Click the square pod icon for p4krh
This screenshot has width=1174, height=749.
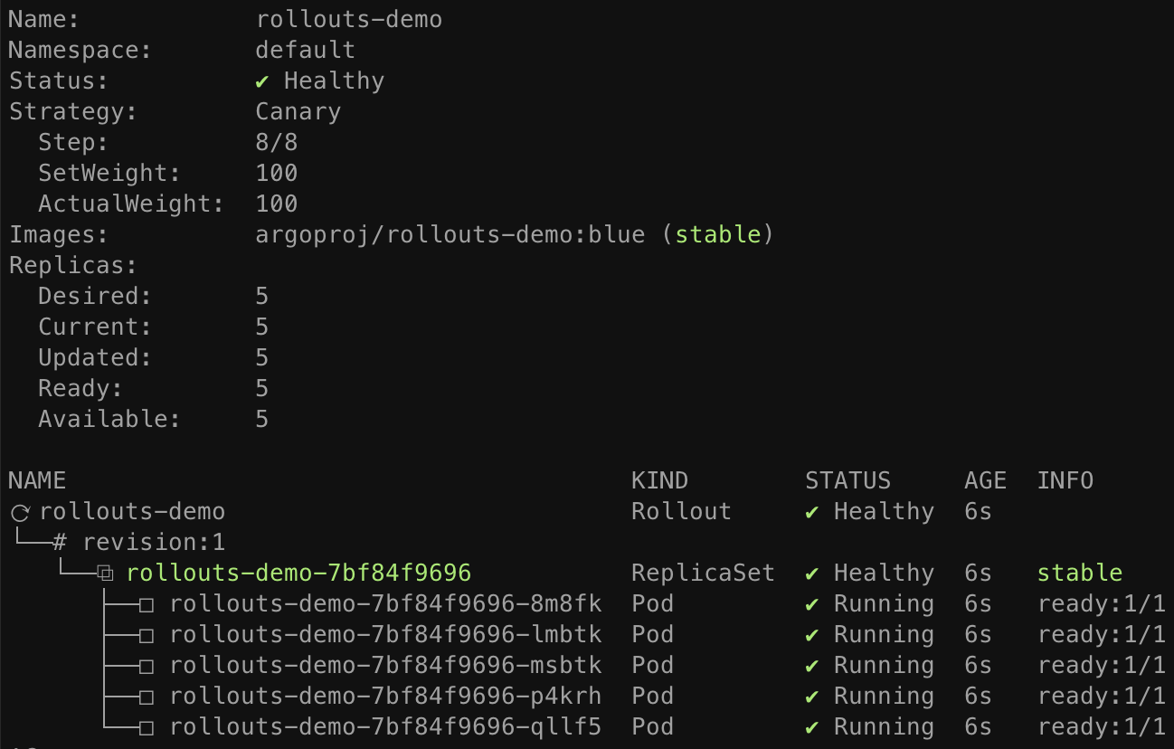click(146, 697)
